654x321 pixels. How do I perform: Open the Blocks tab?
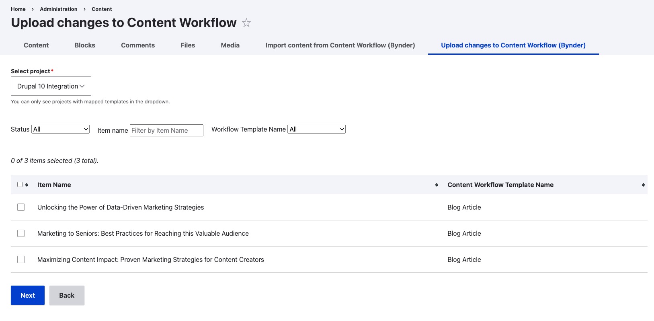pos(85,45)
